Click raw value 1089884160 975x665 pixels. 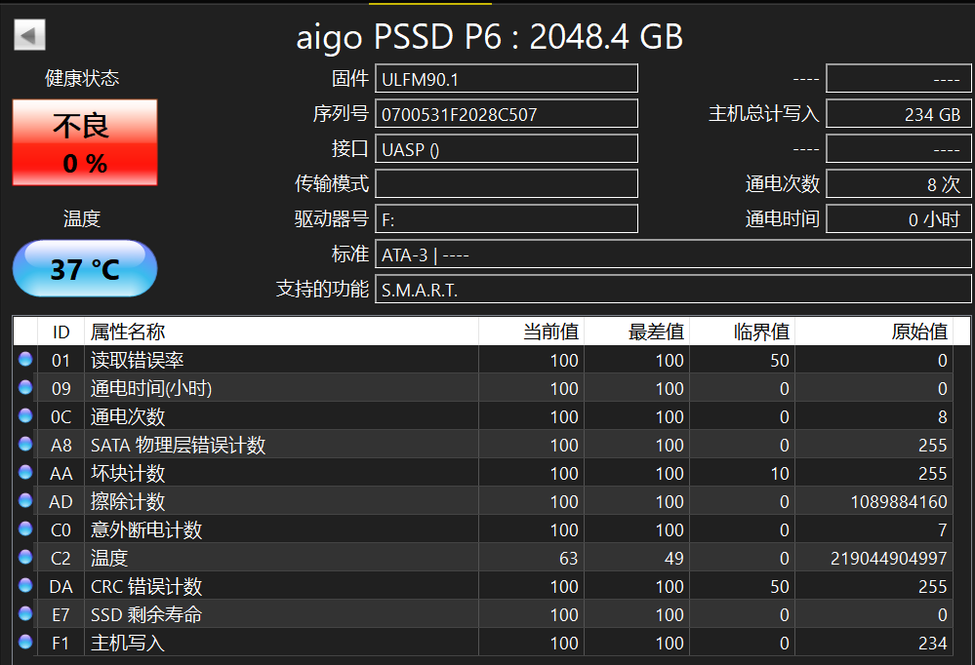899,501
